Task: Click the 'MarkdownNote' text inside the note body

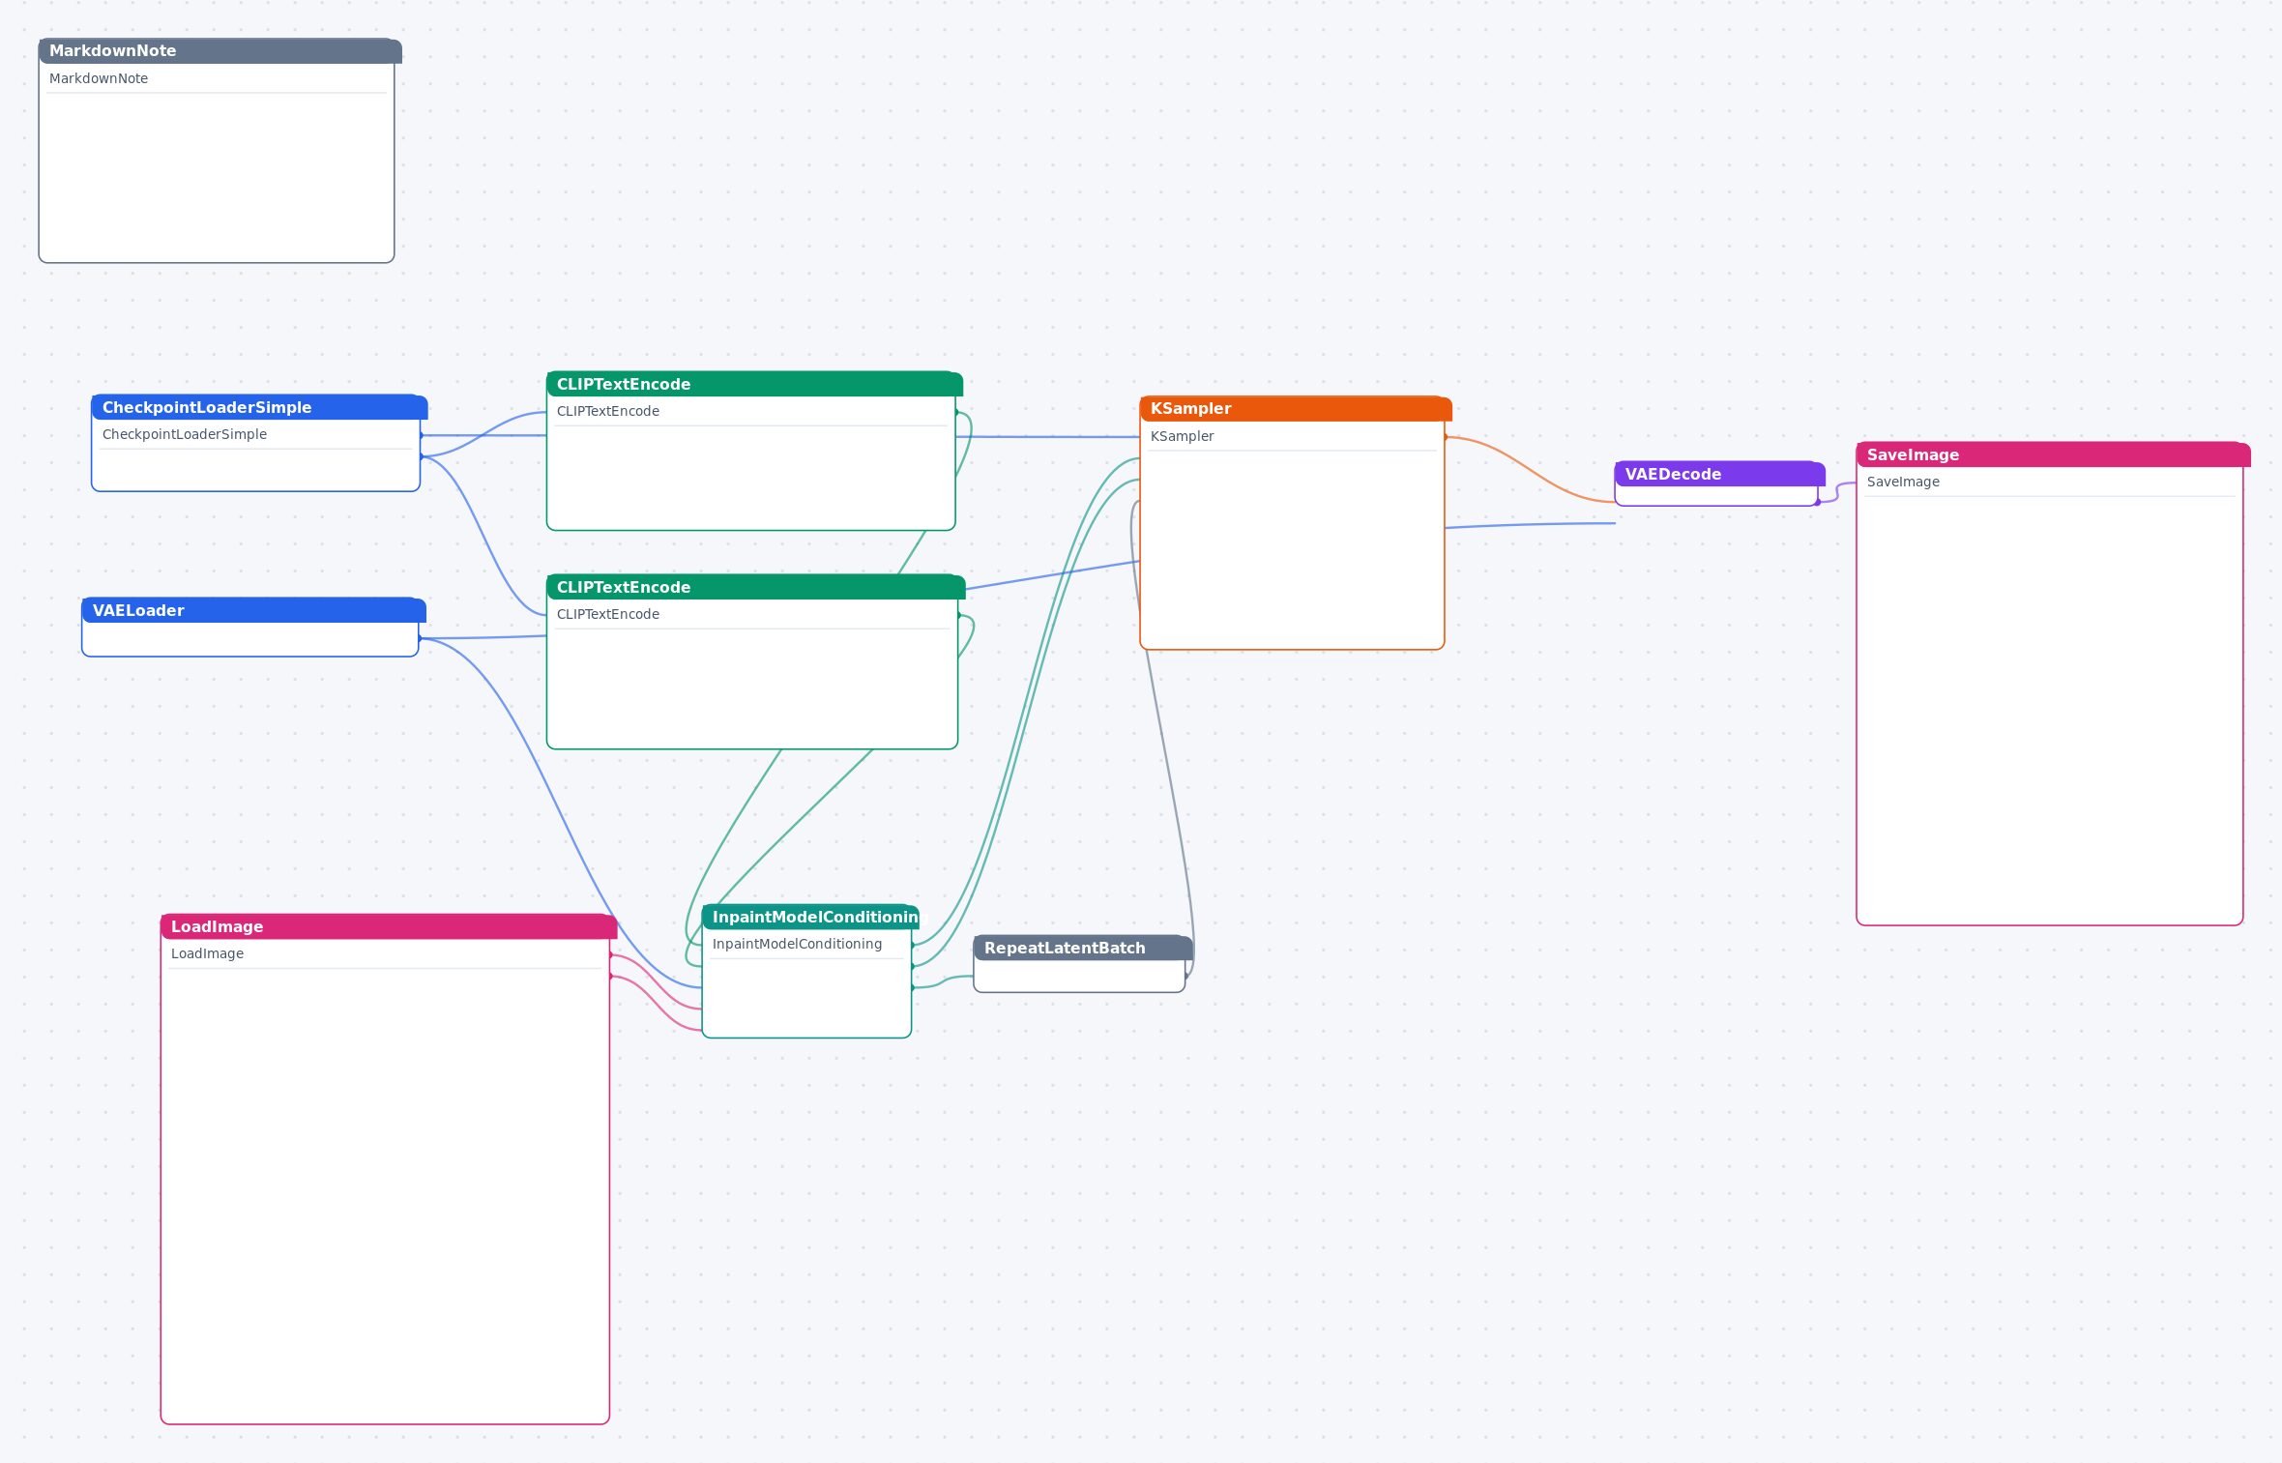Action: [x=99, y=78]
